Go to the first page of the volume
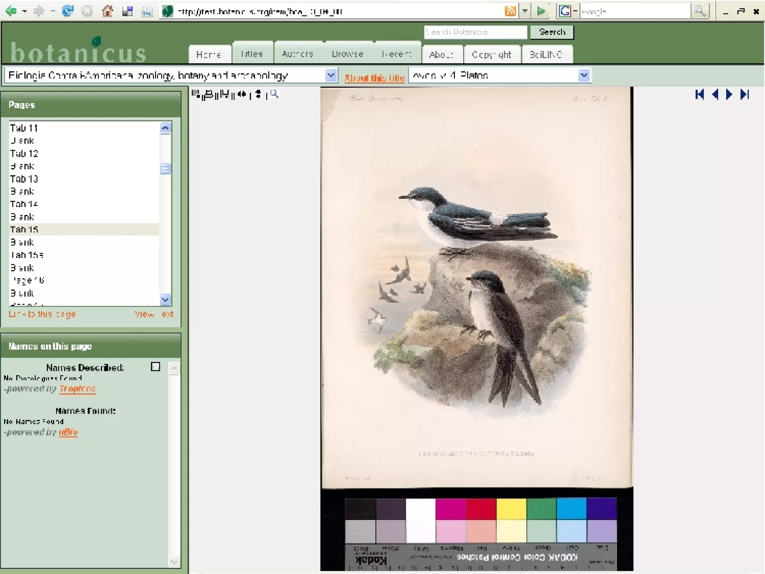Image resolution: width=765 pixels, height=574 pixels. point(700,95)
